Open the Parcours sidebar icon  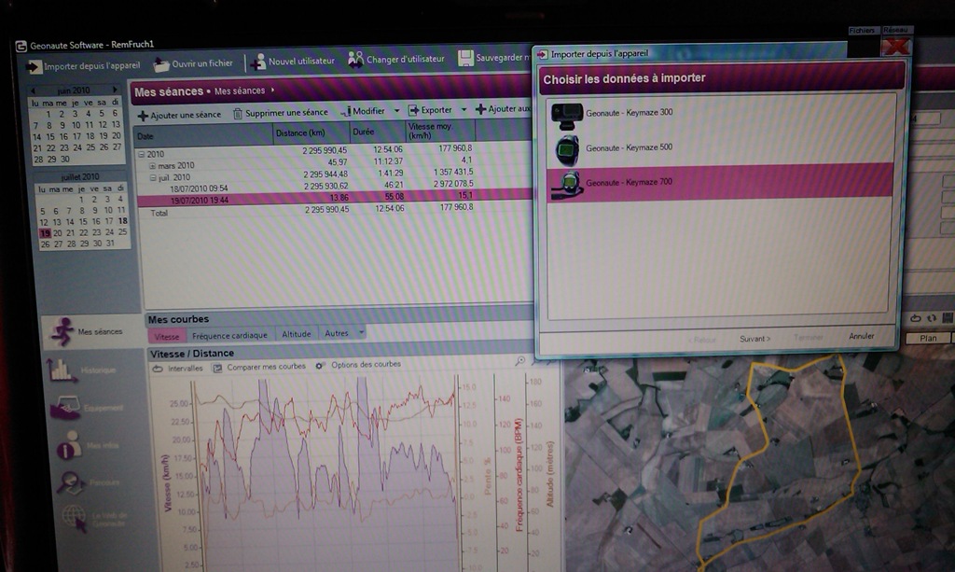click(71, 483)
